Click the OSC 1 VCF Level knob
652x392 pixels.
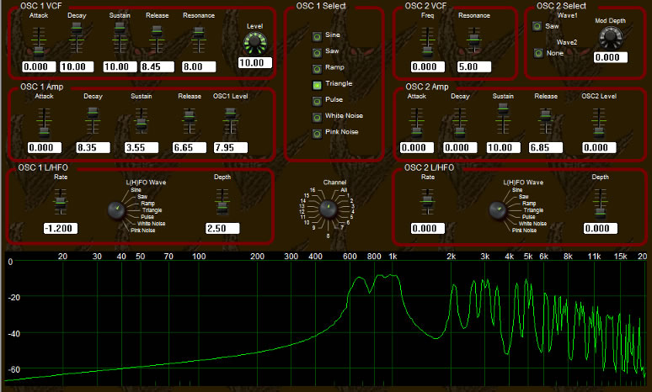[255, 43]
